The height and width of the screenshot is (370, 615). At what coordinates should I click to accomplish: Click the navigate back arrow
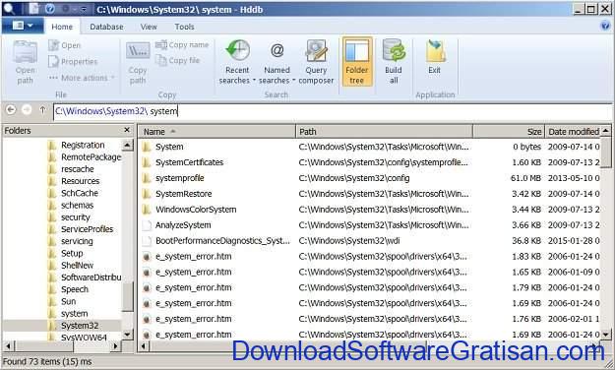coord(11,110)
